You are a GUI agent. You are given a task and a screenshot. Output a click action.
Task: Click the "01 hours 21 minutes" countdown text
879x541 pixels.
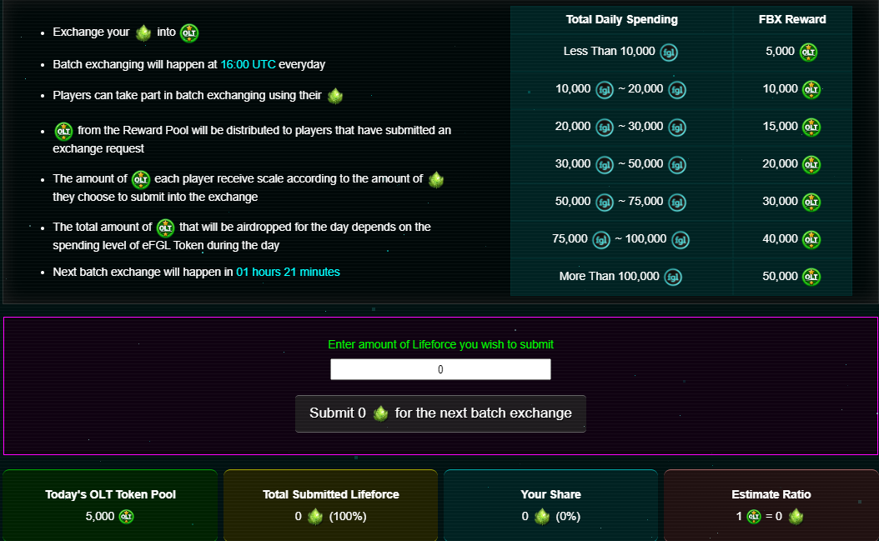[x=288, y=272]
